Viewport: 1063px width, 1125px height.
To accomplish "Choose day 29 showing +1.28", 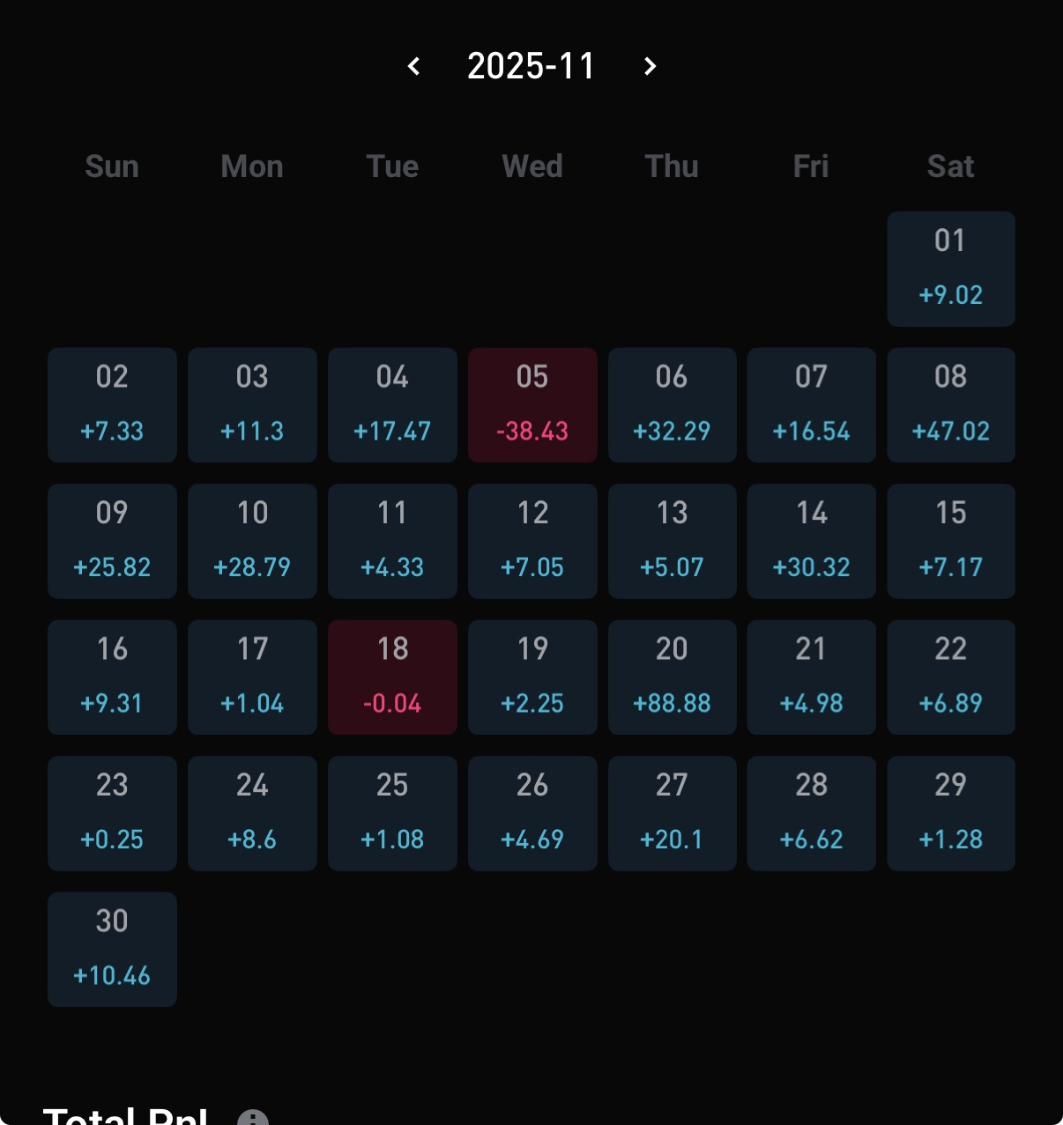I will pyautogui.click(x=950, y=813).
